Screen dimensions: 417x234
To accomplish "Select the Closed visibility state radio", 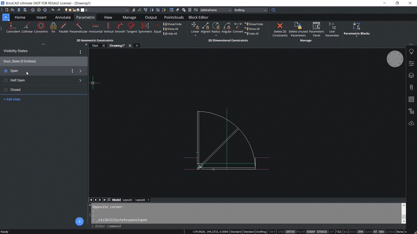I will point(6,90).
